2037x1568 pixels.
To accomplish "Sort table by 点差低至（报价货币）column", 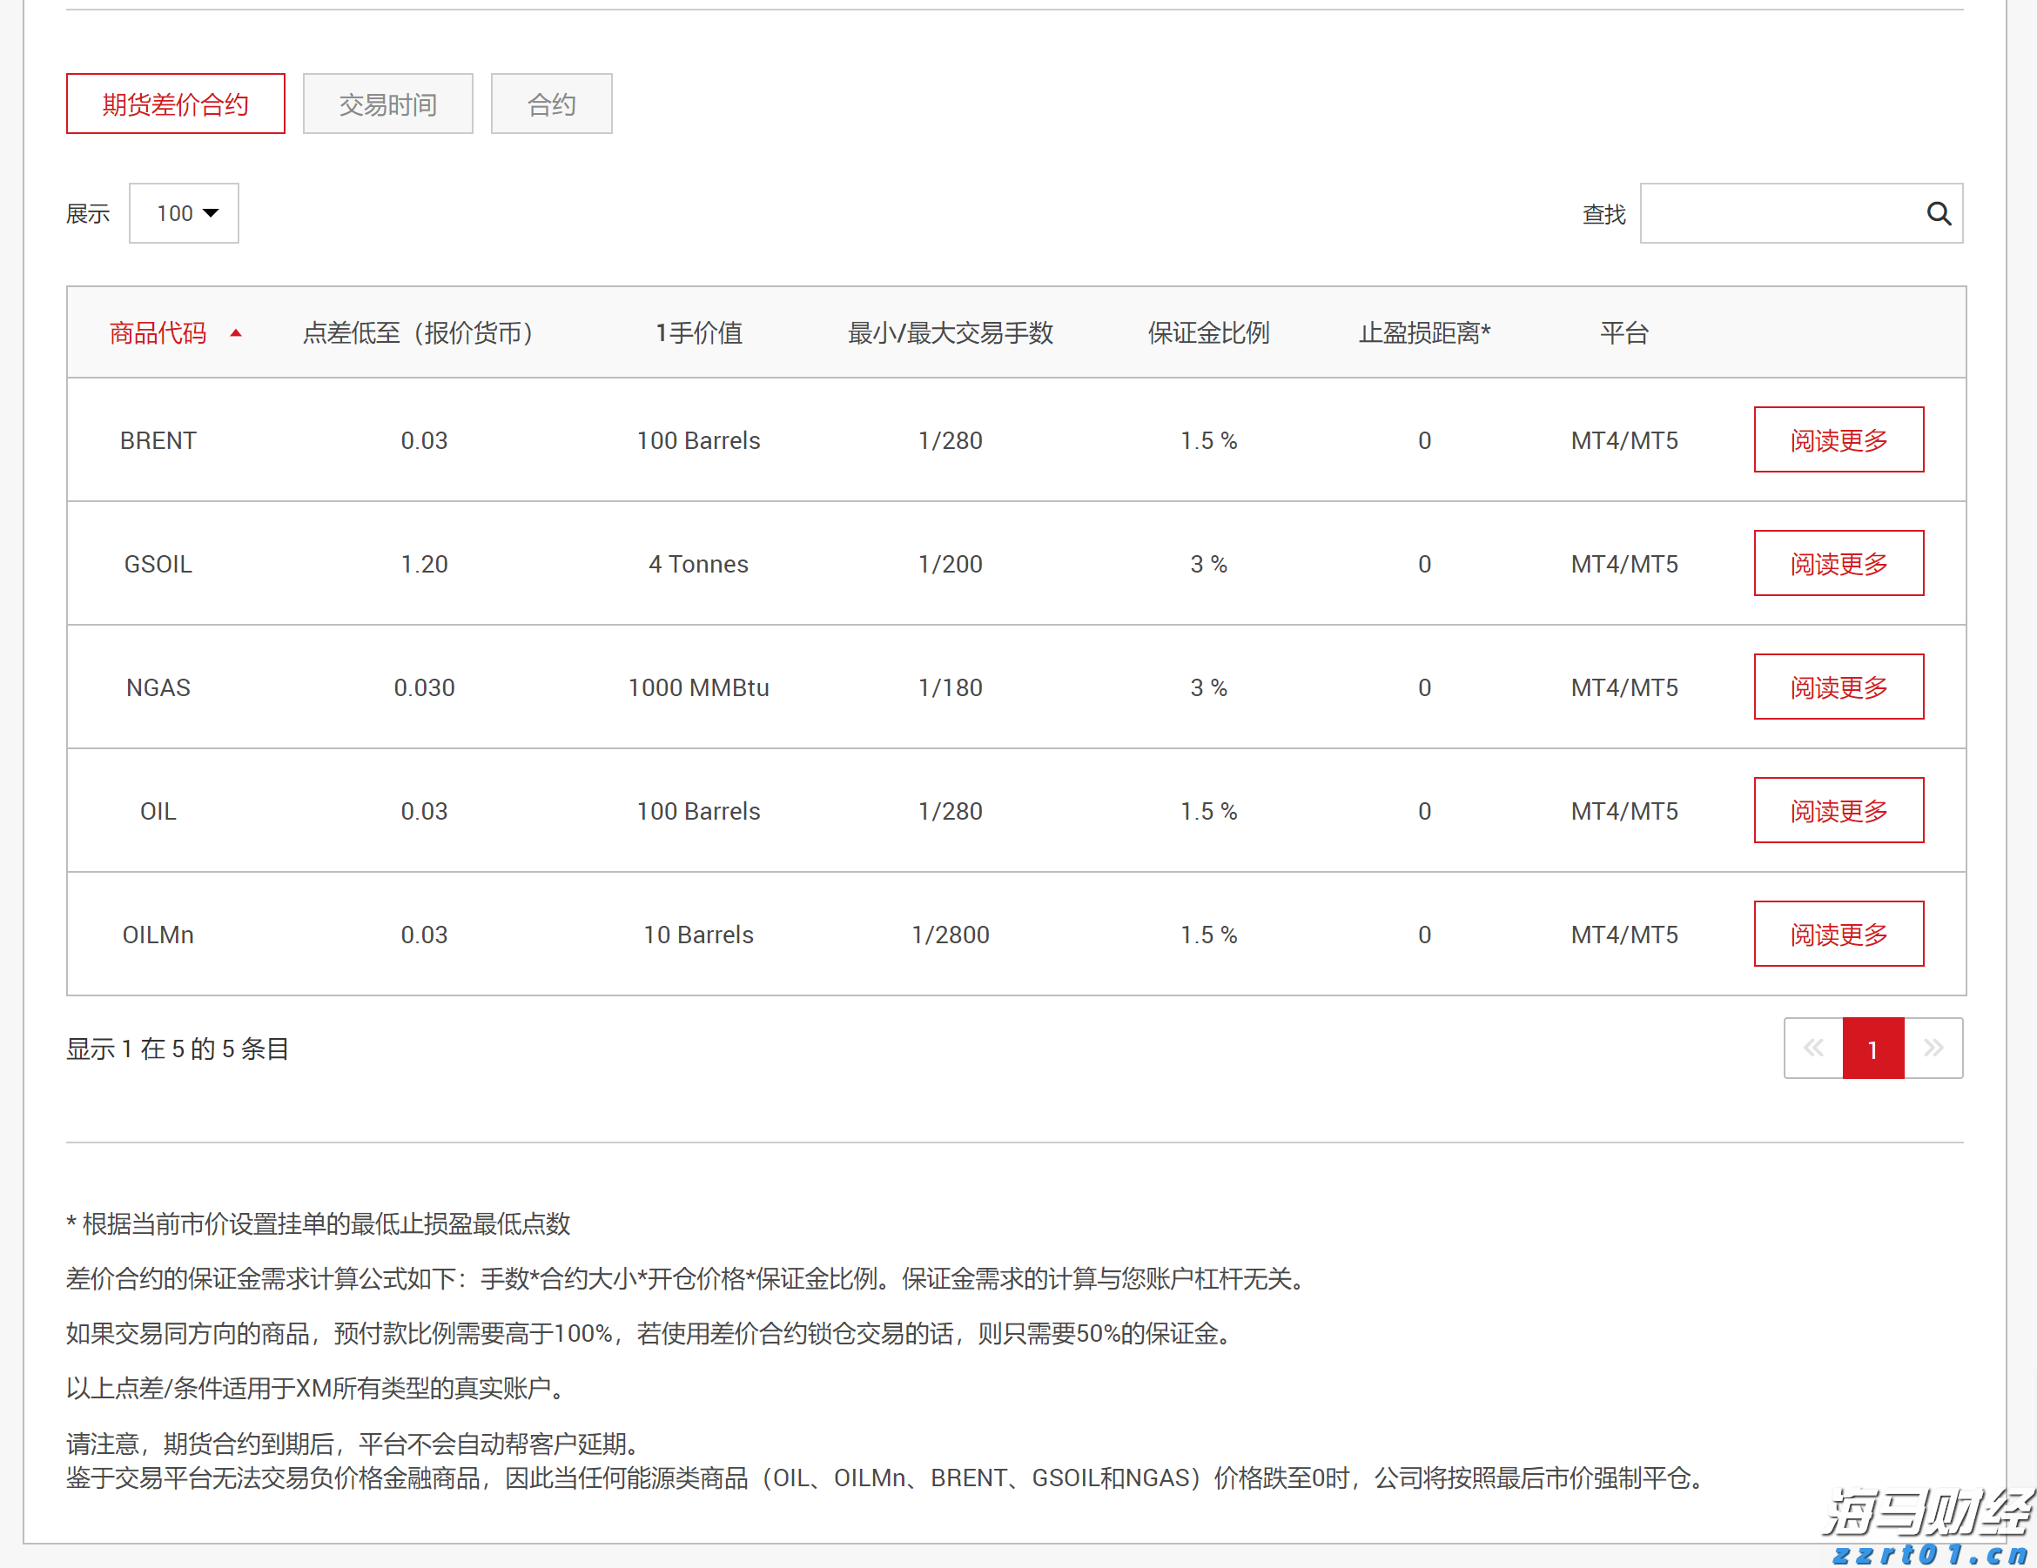I will pos(418,334).
